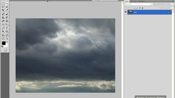Click the layer opacity value field

pos(168,4)
